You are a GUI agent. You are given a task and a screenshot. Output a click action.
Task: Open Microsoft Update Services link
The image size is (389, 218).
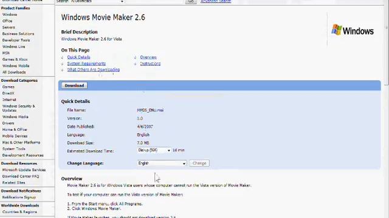pos(24,170)
